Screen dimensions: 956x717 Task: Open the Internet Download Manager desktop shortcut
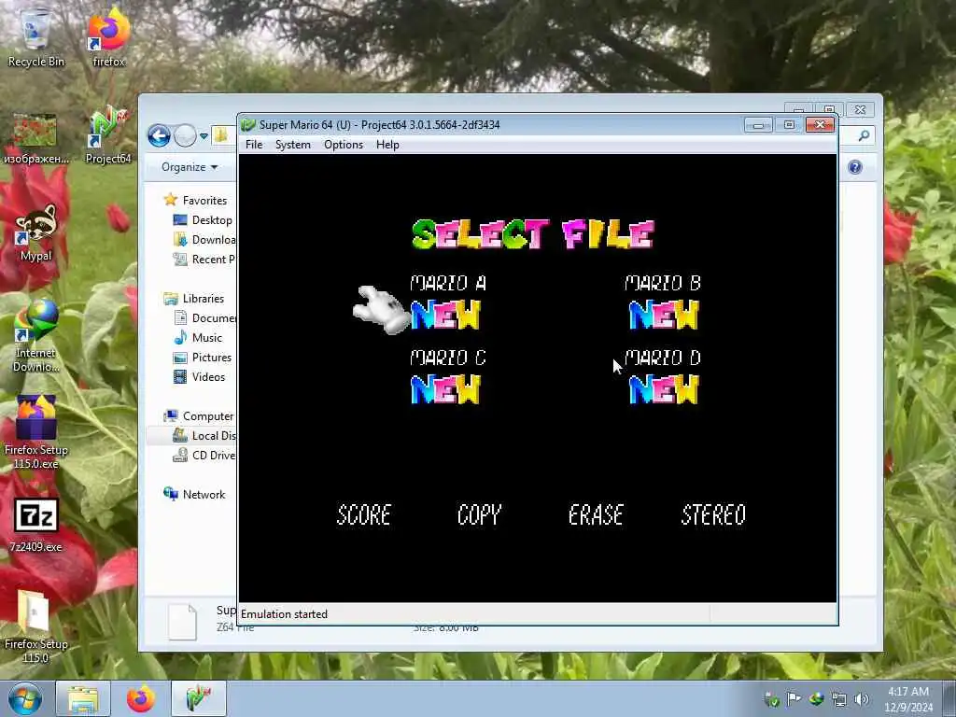tap(36, 336)
